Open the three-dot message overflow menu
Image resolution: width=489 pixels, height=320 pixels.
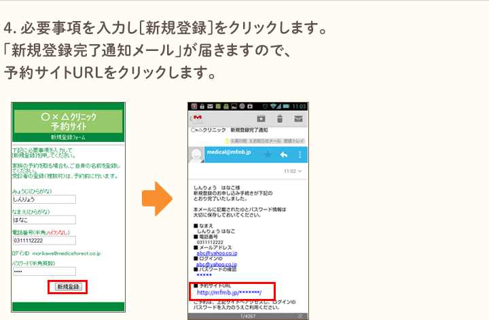coord(300,155)
